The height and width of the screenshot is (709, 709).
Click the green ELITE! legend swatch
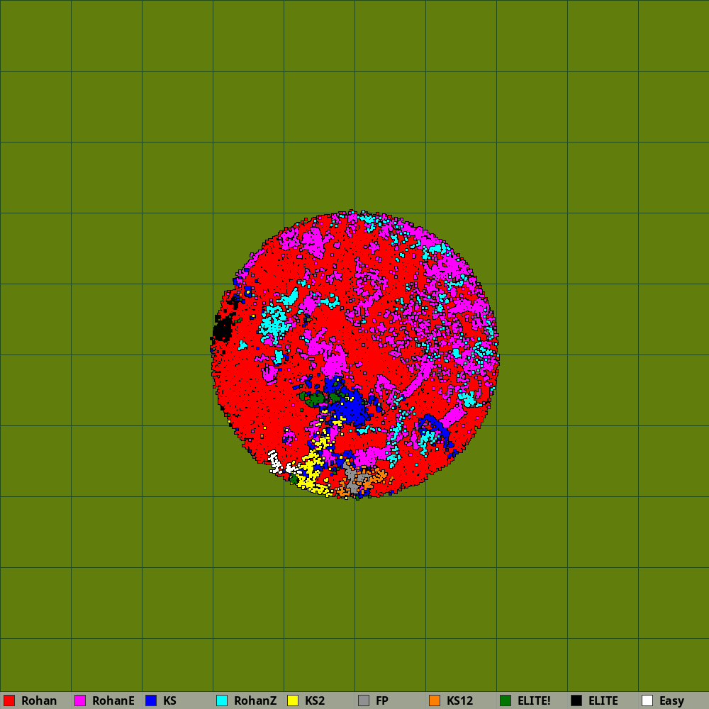pos(506,700)
